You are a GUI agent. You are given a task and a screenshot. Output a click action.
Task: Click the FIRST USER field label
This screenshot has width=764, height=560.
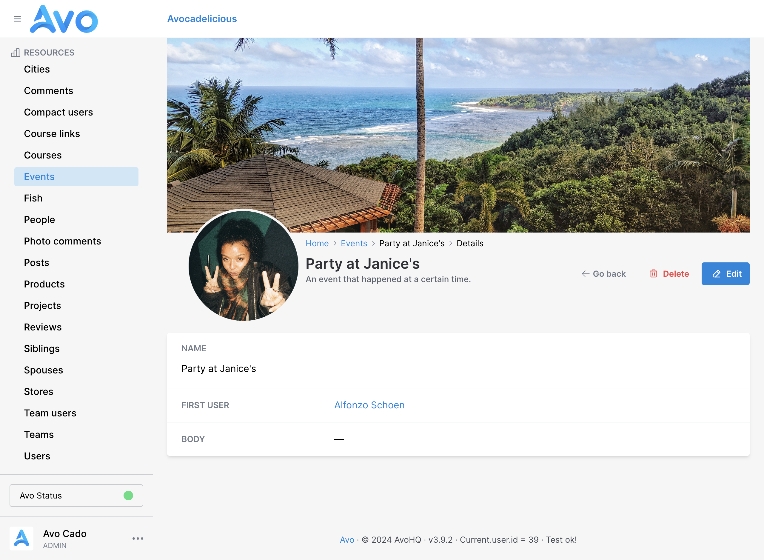click(x=205, y=405)
